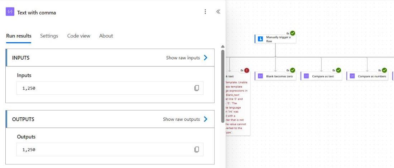Click the red error badge on Blank text
394x168 pixels.
click(247, 70)
